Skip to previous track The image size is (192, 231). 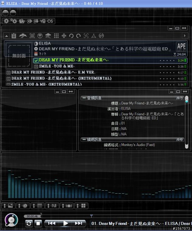click(52, 223)
